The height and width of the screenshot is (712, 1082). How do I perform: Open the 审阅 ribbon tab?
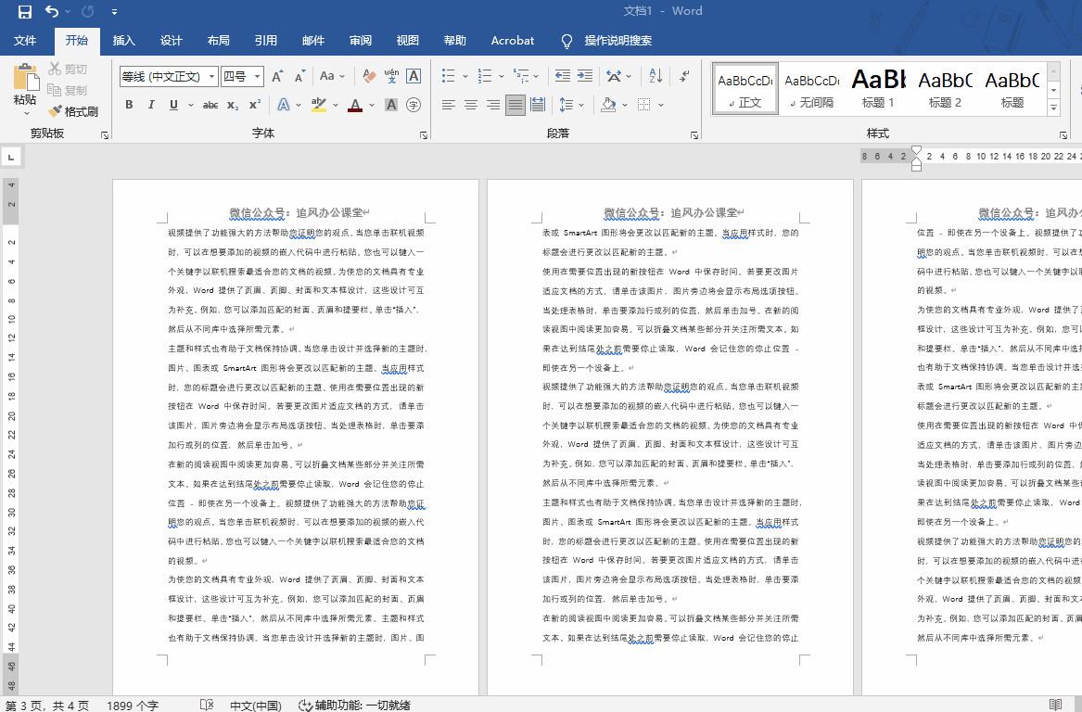[x=360, y=40]
